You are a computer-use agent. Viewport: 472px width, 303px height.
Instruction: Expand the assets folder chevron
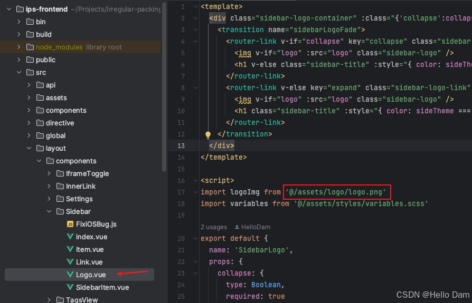pyautogui.click(x=29, y=97)
